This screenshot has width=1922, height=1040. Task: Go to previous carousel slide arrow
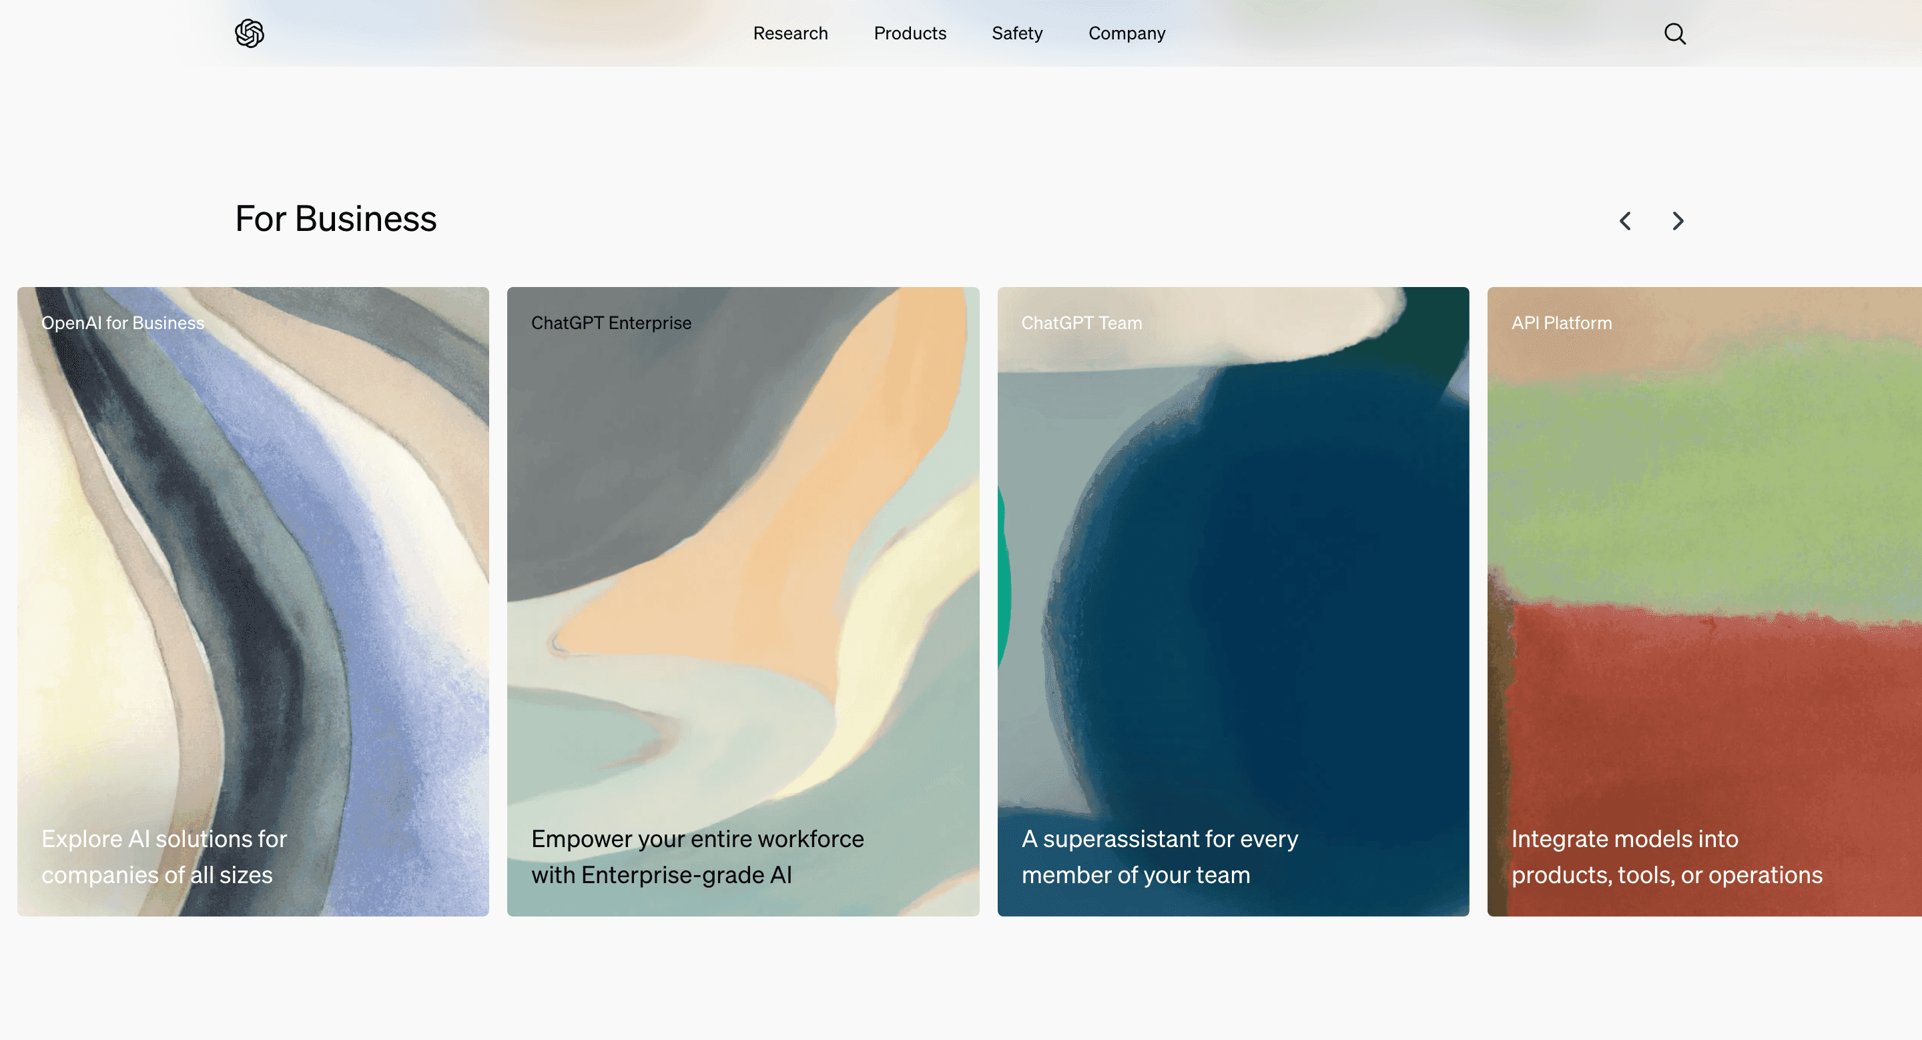(x=1625, y=221)
